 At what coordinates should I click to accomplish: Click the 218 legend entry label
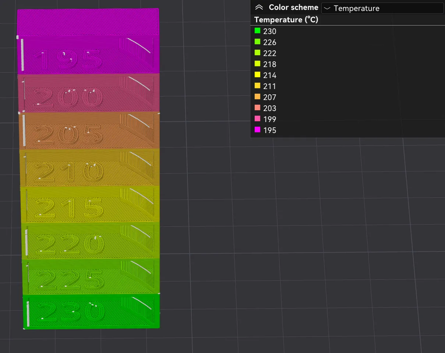tap(270, 64)
